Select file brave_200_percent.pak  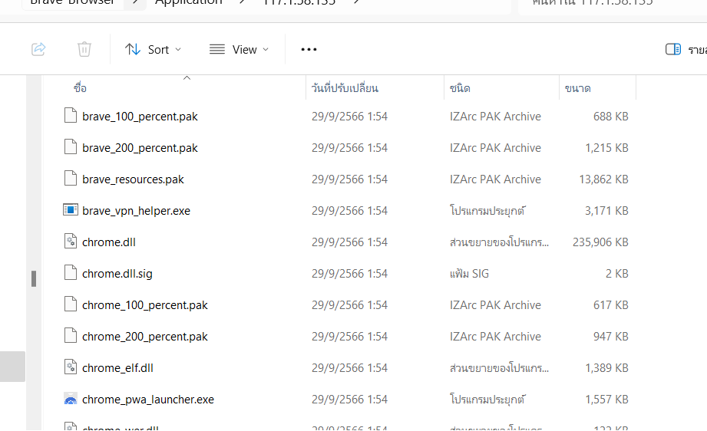tap(140, 148)
